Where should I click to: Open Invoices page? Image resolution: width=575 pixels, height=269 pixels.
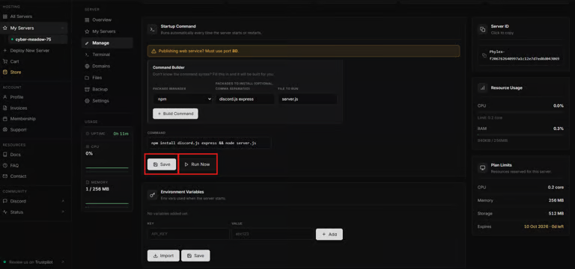(x=18, y=108)
